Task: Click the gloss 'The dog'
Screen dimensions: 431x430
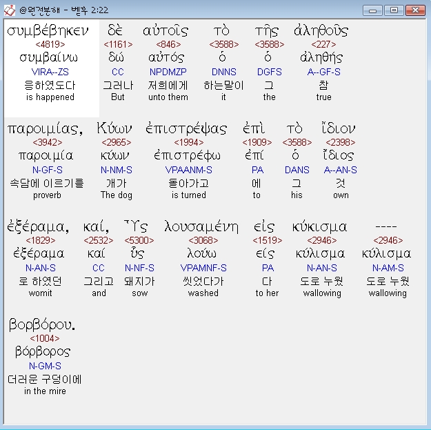Action: [117, 195]
